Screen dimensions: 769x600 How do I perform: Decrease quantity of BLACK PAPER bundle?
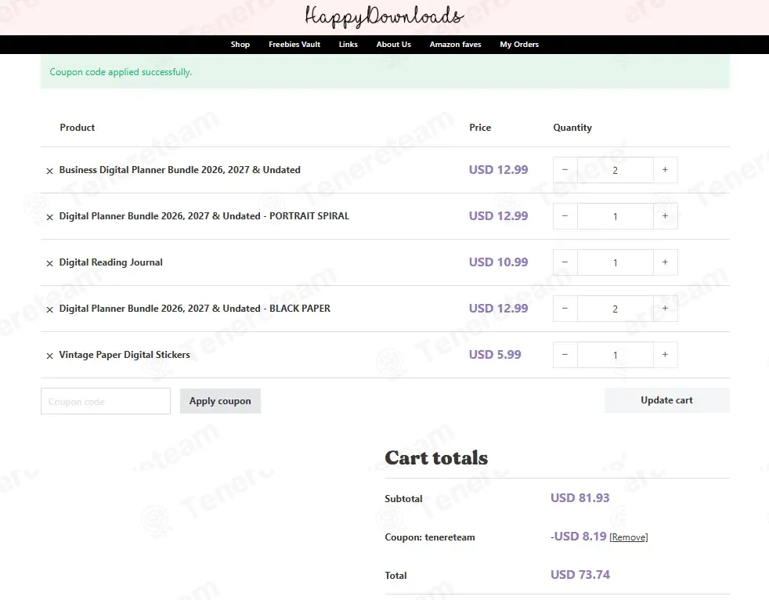(565, 309)
